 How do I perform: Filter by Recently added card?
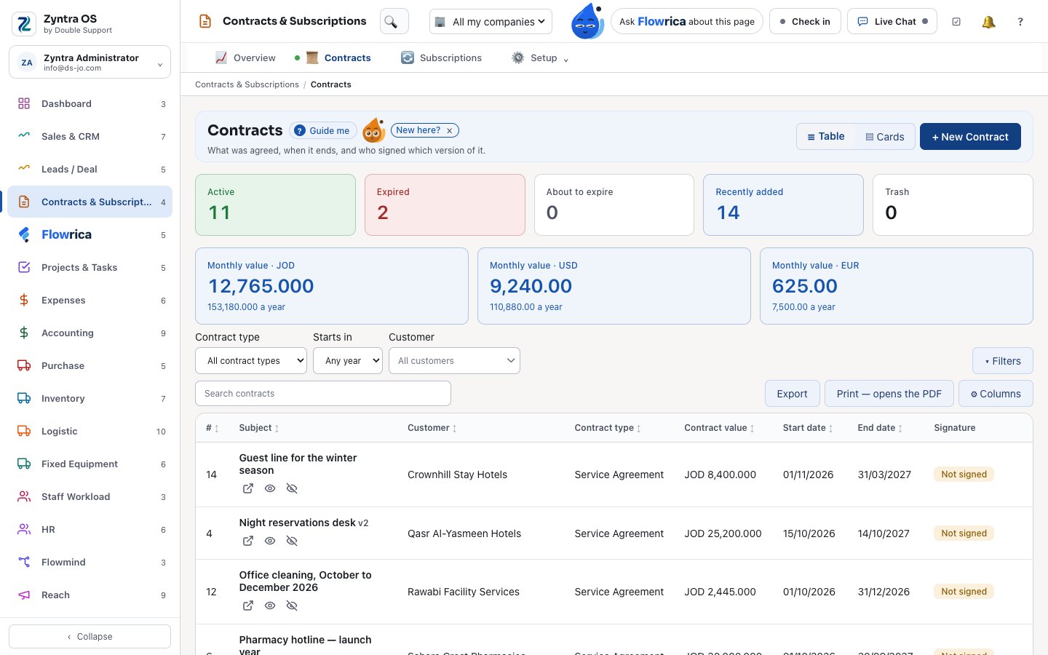pos(783,205)
